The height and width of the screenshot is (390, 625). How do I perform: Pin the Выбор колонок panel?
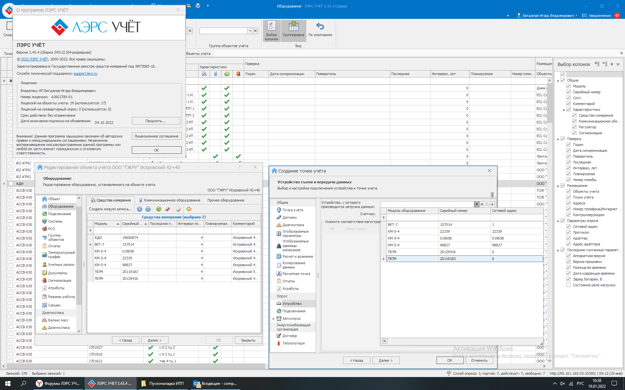[612, 64]
